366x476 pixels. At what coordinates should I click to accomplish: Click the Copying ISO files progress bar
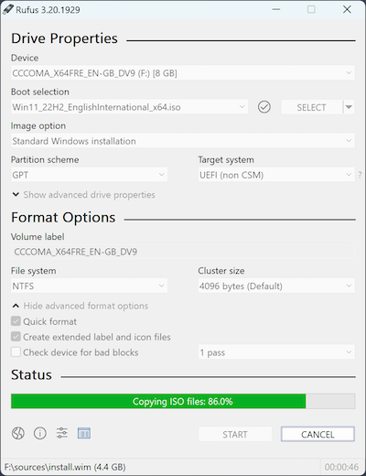pos(183,401)
